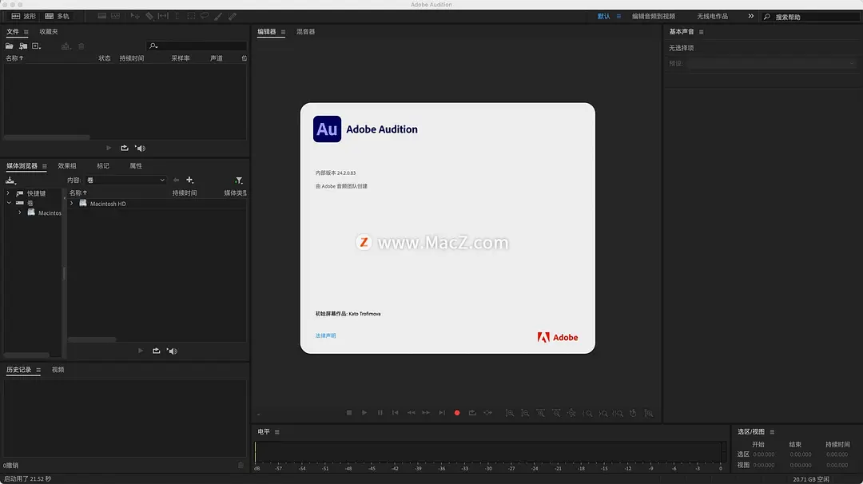
Task: Click the Pause transport button
Action: (x=380, y=412)
